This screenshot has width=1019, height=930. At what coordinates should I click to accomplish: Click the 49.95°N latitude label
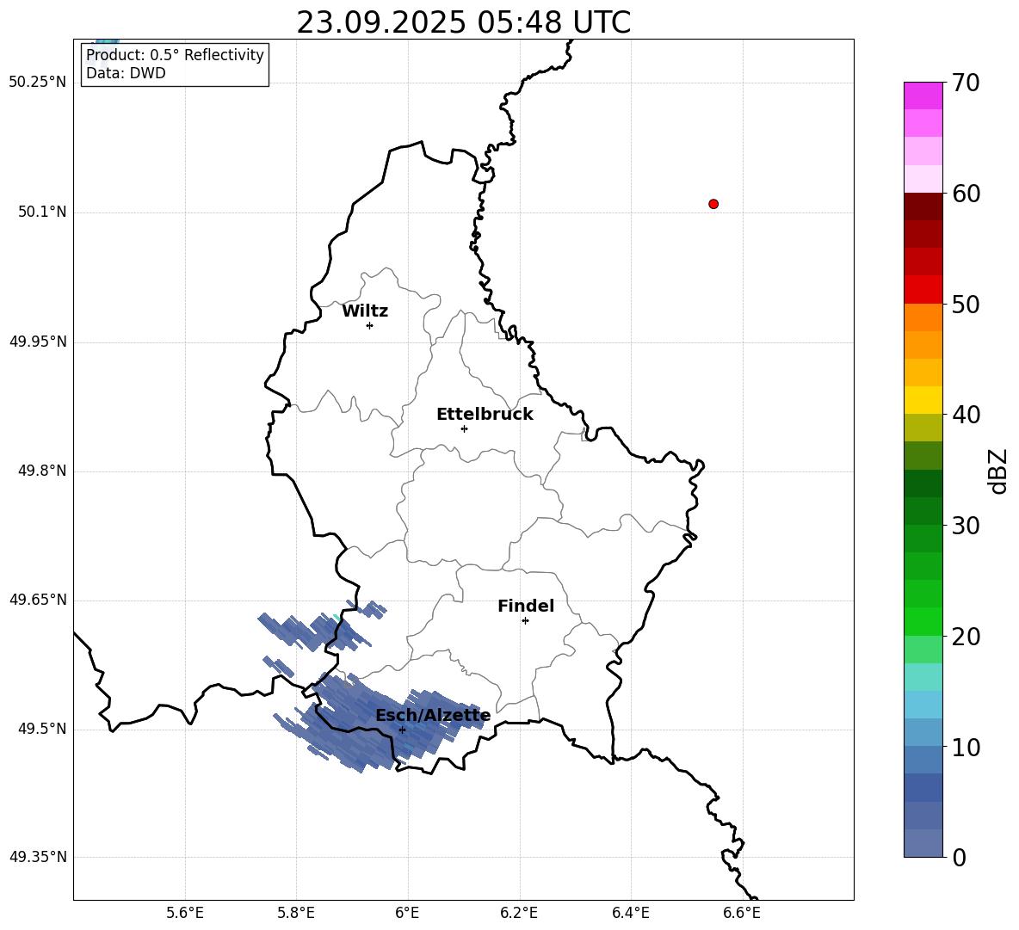coord(38,342)
